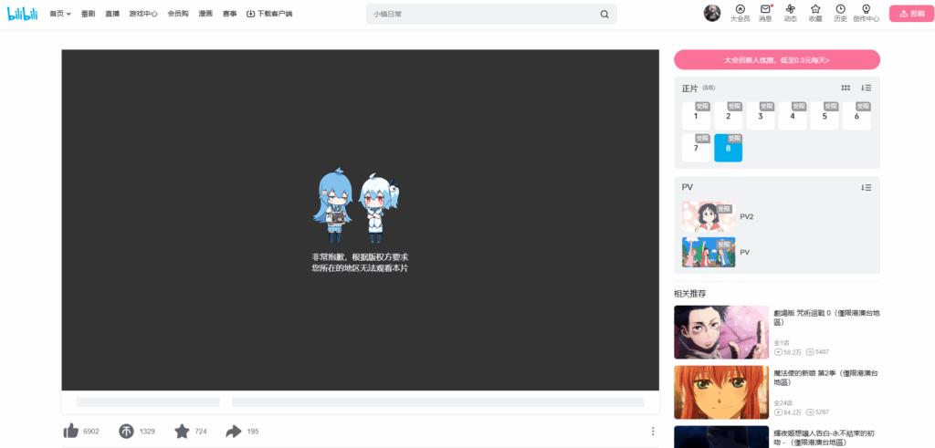Open 动态 feed icon
Screen dimensions: 935x448
coord(790,13)
